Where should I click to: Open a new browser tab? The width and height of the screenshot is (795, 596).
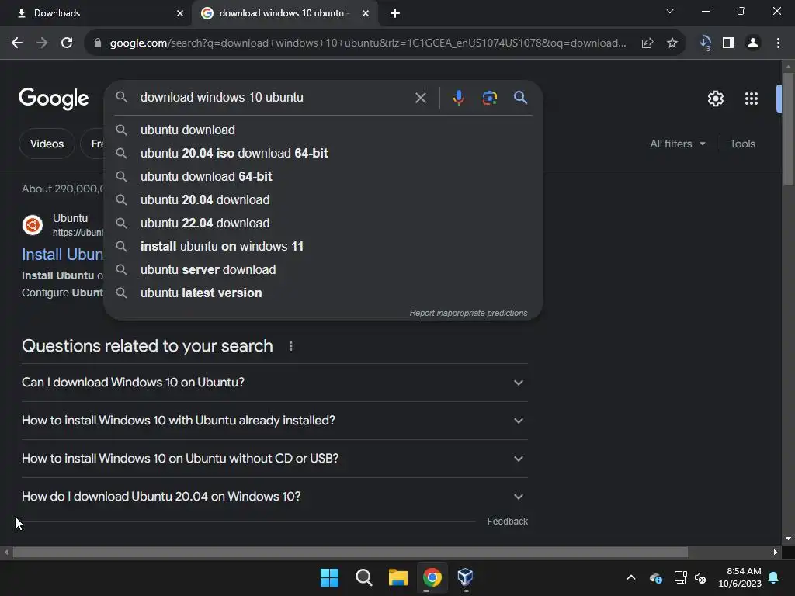[395, 13]
